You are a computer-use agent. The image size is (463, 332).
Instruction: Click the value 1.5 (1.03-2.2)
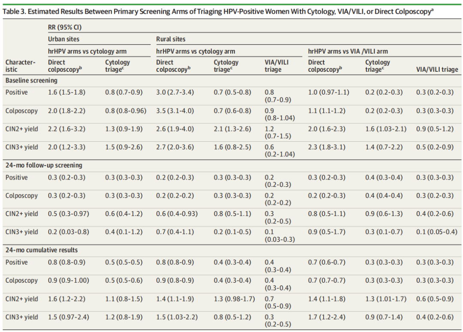(177, 317)
